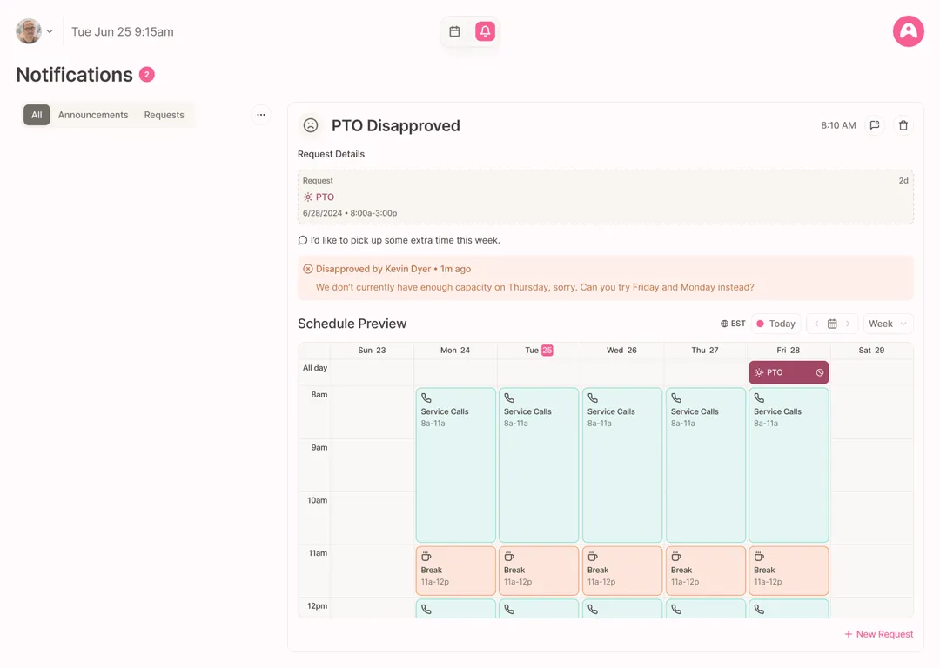
Task: Go to next week with right chevron
Action: coord(849,324)
